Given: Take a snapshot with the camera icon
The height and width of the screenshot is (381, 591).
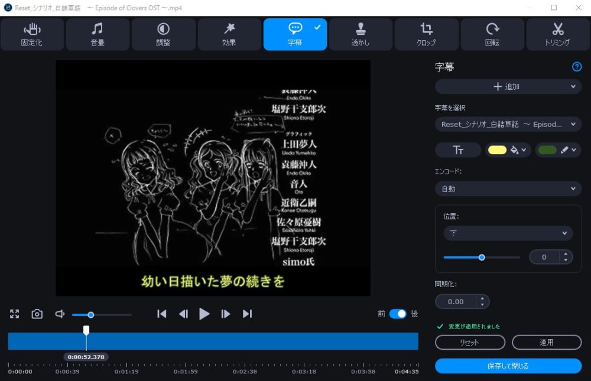Looking at the screenshot, I should tap(37, 314).
